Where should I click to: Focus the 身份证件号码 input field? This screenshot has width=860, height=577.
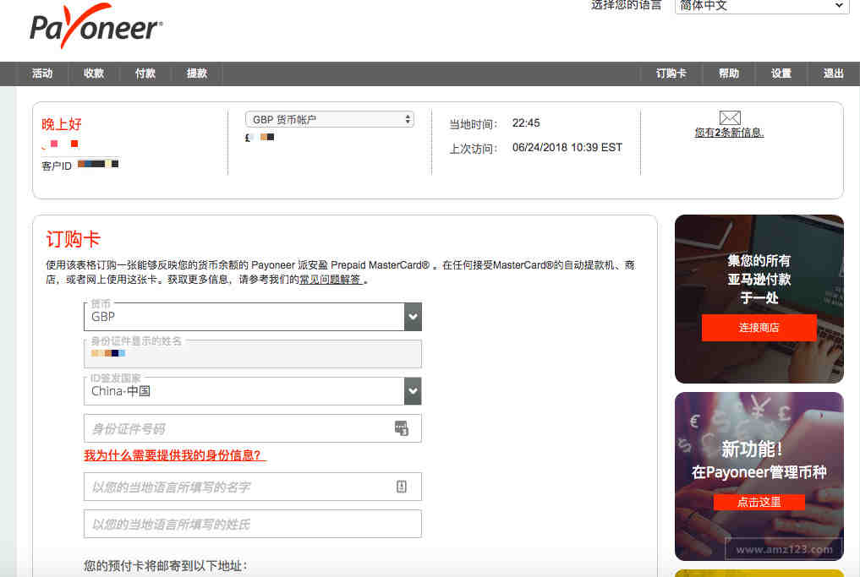pyautogui.click(x=252, y=428)
